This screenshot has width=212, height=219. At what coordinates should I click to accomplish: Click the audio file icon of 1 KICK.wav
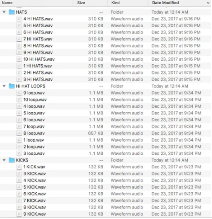coord(19,167)
